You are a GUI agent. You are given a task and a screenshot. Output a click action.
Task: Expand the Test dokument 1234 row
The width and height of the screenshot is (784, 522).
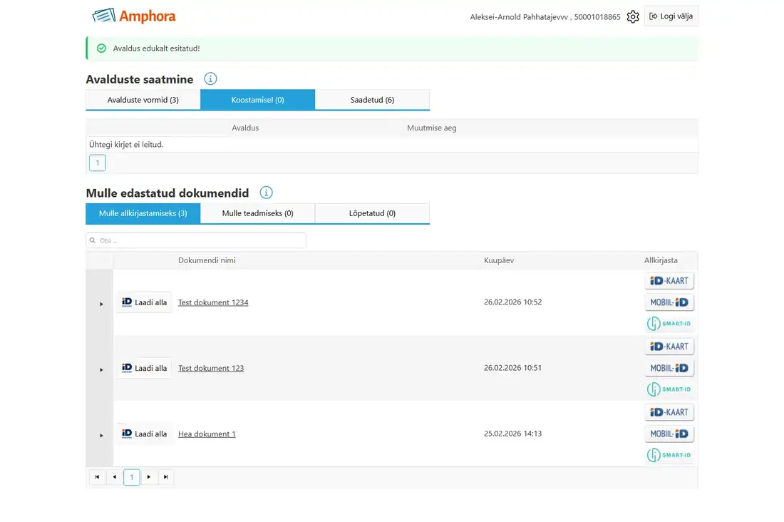click(x=101, y=304)
